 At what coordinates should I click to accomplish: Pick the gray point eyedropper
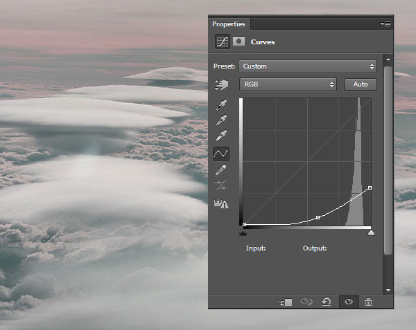[x=222, y=120]
